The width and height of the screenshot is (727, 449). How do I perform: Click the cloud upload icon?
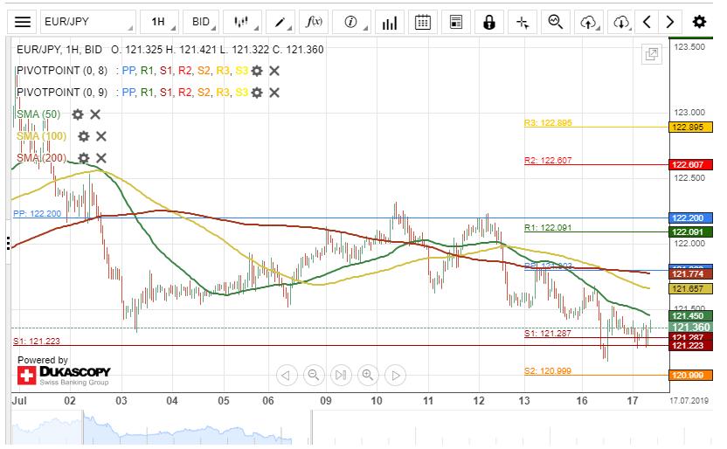(x=589, y=22)
